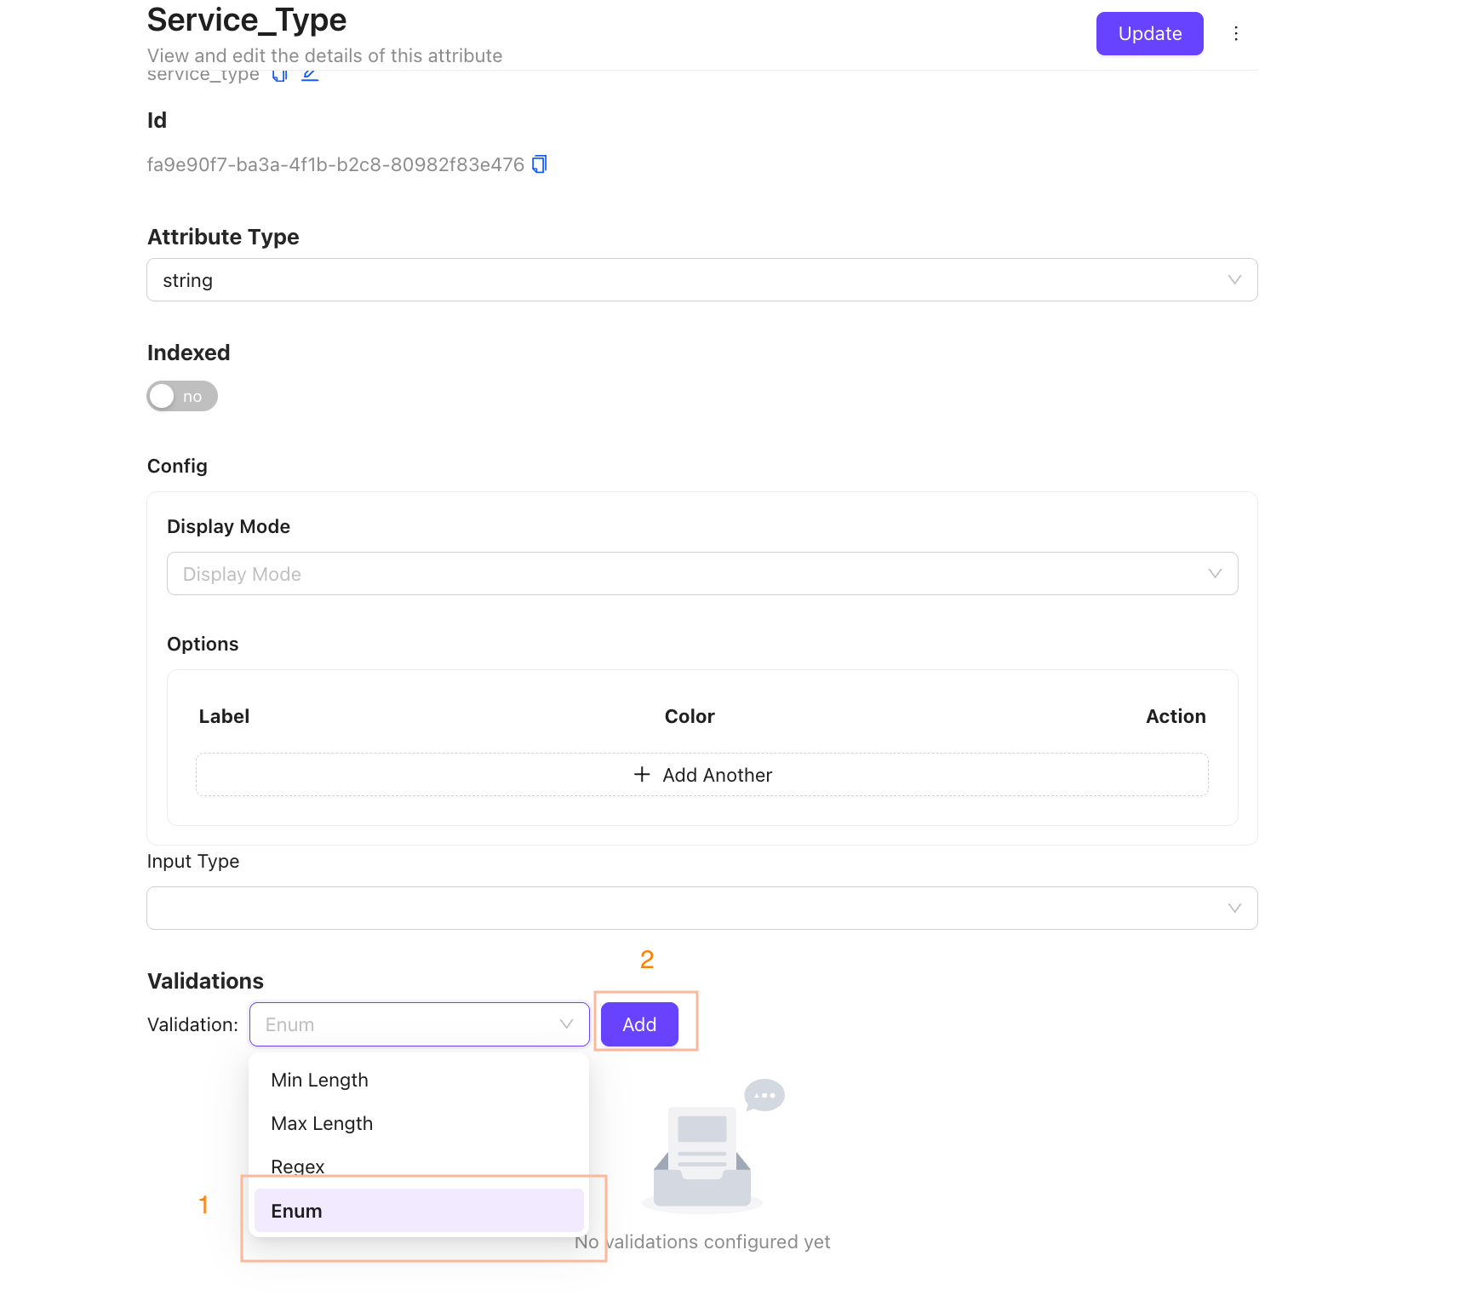Viewport: 1471px width, 1313px height.
Task: Open the empty Input Type dropdown
Action: point(701,909)
